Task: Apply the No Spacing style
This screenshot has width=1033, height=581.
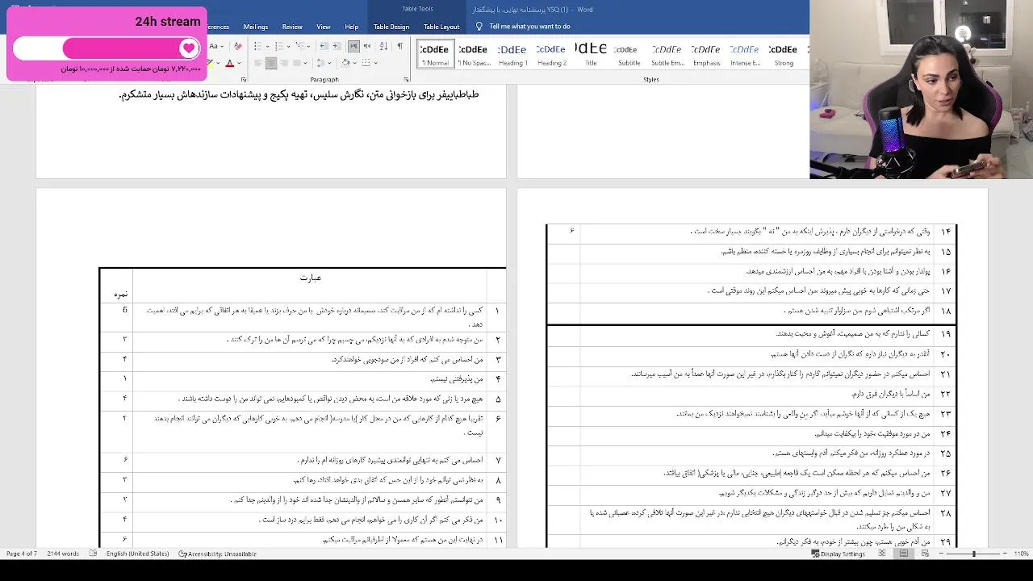Action: click(x=473, y=54)
